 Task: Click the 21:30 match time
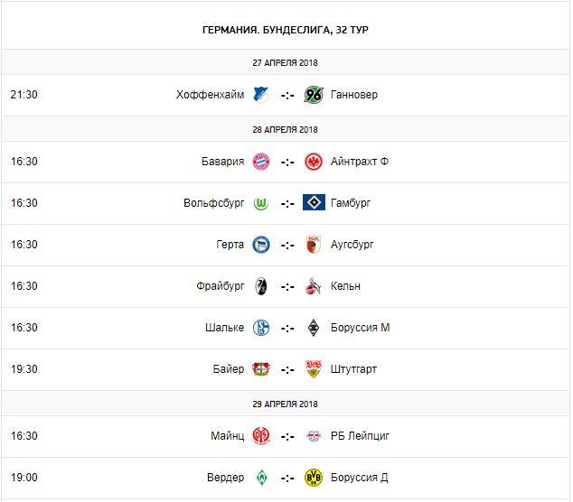pos(24,95)
